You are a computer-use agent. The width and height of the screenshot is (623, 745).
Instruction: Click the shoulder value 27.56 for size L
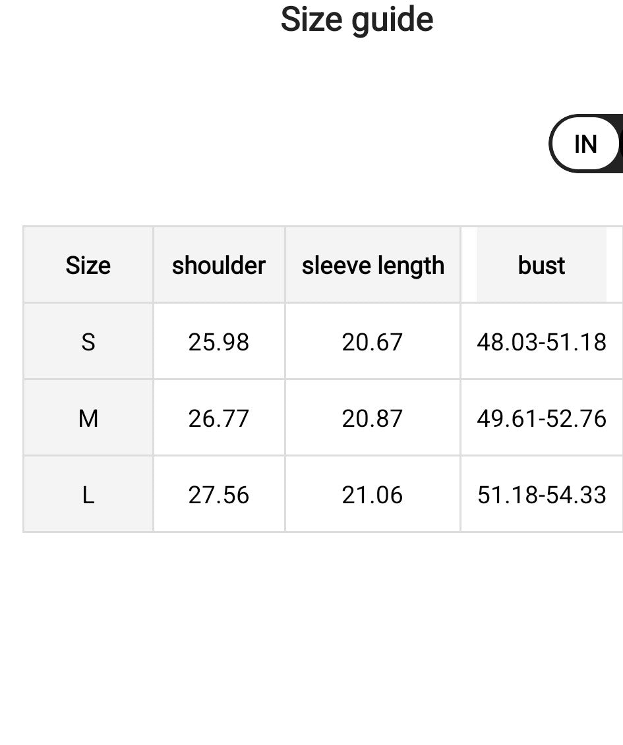[x=219, y=493]
